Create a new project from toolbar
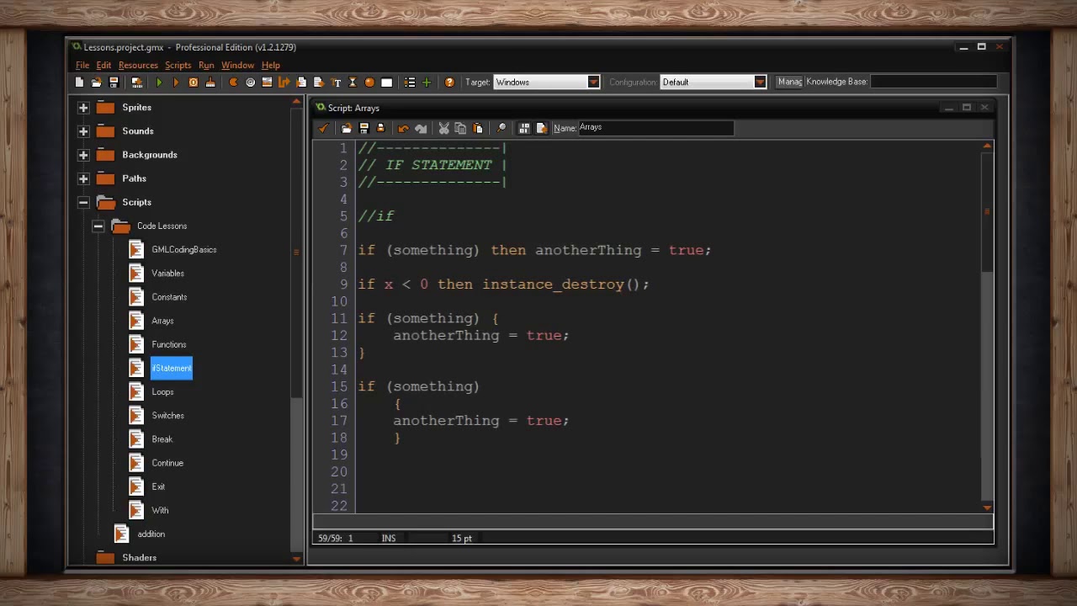Image resolution: width=1077 pixels, height=606 pixels. click(x=79, y=82)
